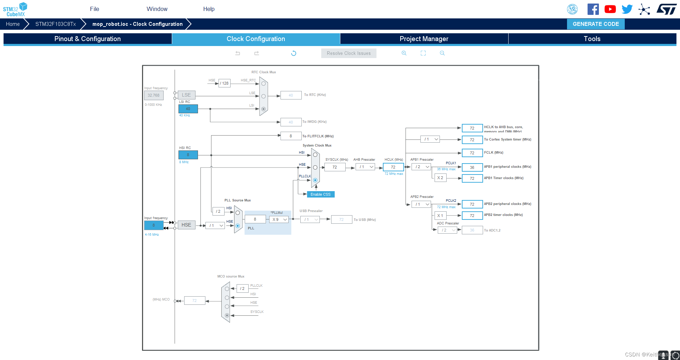Edit the SYSCLK (MHz) value field
680x360 pixels.
coord(335,167)
